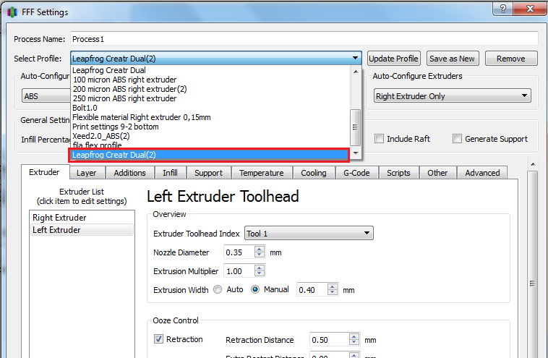548x358 pixels.
Task: Open the Scripts tab
Action: click(398, 173)
